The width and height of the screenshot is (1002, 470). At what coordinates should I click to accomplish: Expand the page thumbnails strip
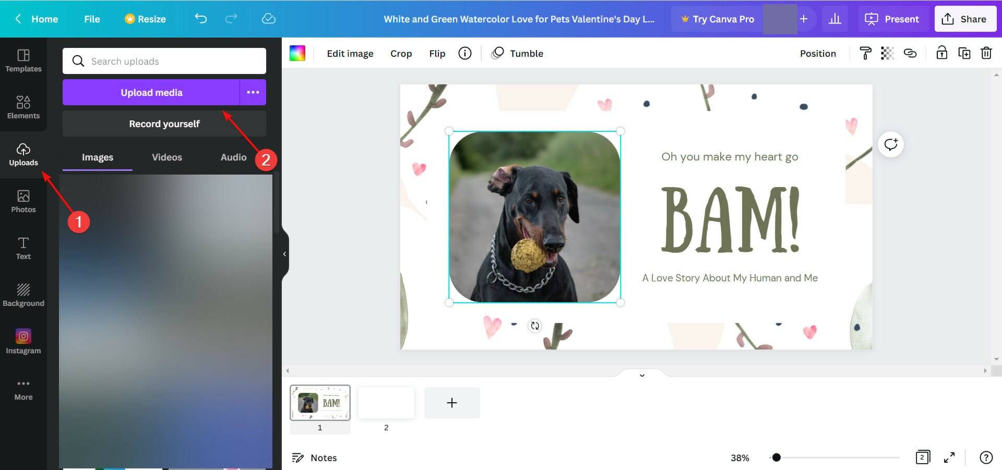[642, 375]
